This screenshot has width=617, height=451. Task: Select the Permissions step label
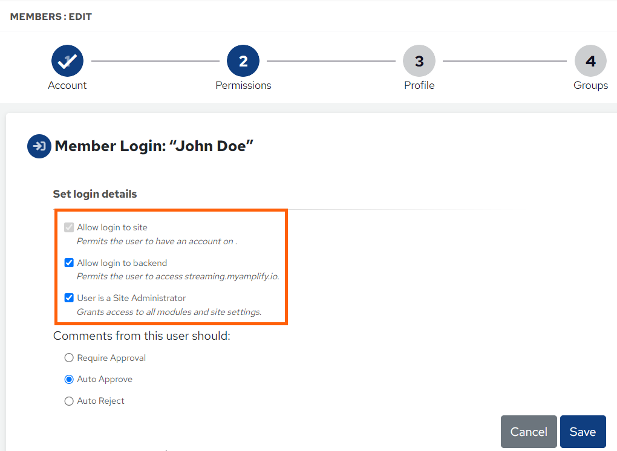coord(243,85)
